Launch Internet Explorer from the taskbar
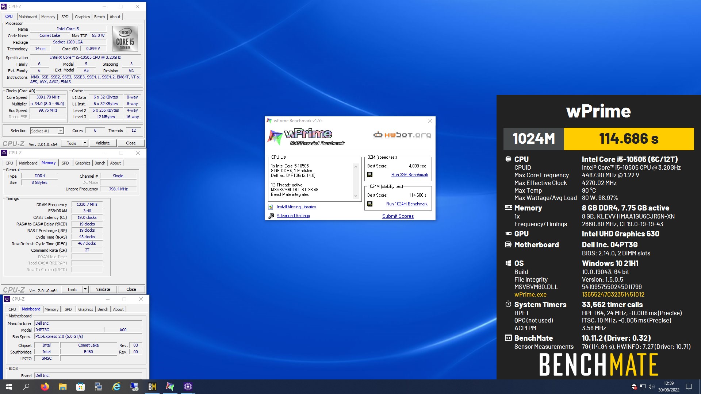Image resolution: width=701 pixels, height=394 pixels. [x=116, y=387]
